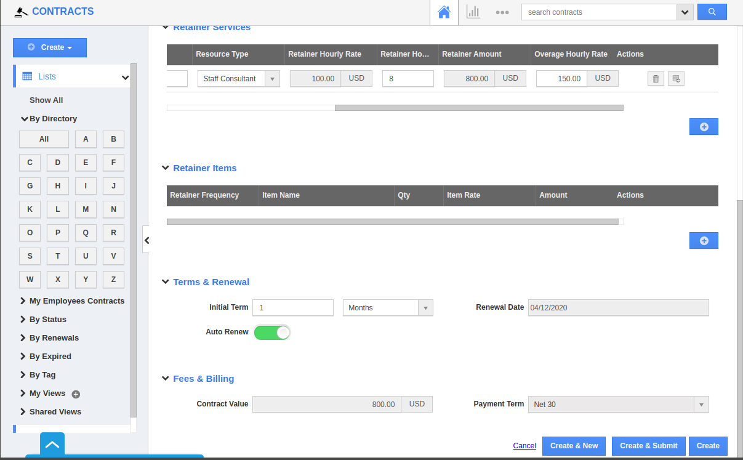Viewport: 743px width, 460px height.
Task: Filter directory by All
Action: point(44,139)
